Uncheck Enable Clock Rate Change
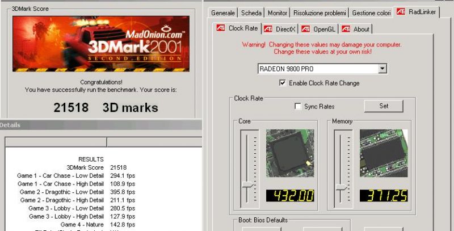This screenshot has width=454, height=231. coord(283,83)
